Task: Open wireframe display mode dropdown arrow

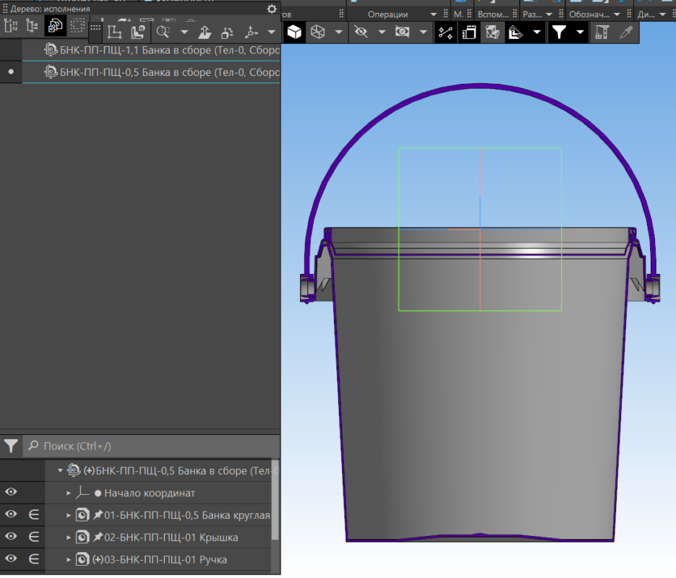Action: (x=339, y=33)
